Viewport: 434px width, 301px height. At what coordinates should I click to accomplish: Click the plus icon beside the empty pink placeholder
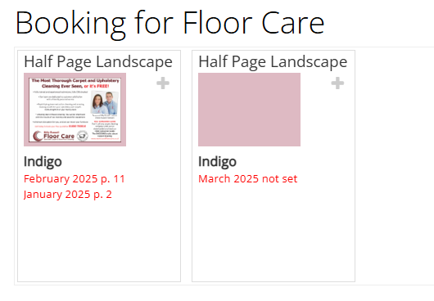click(337, 83)
